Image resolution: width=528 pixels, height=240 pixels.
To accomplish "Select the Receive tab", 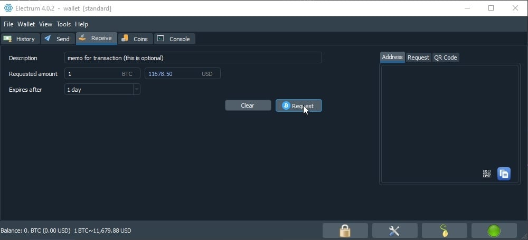I will 97,39.
